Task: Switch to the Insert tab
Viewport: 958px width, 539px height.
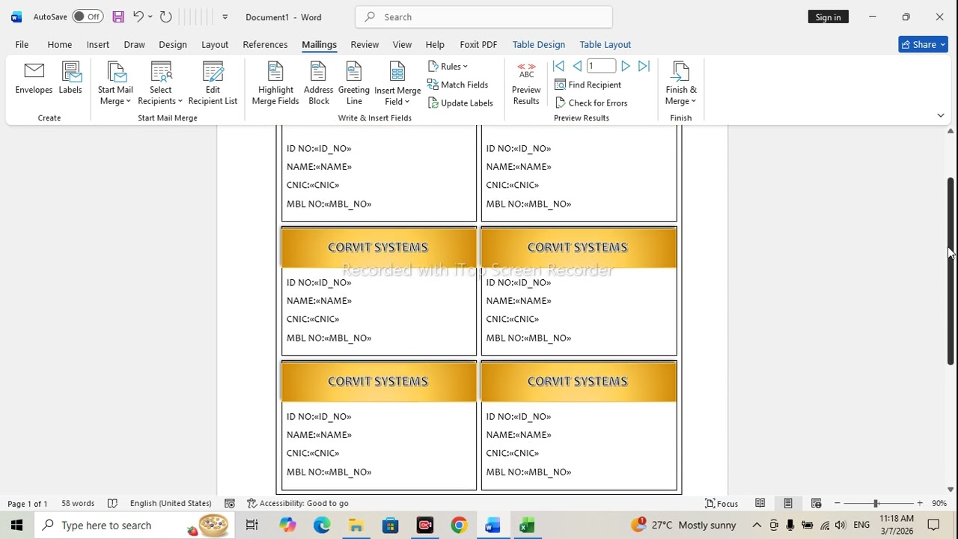Action: [98, 44]
